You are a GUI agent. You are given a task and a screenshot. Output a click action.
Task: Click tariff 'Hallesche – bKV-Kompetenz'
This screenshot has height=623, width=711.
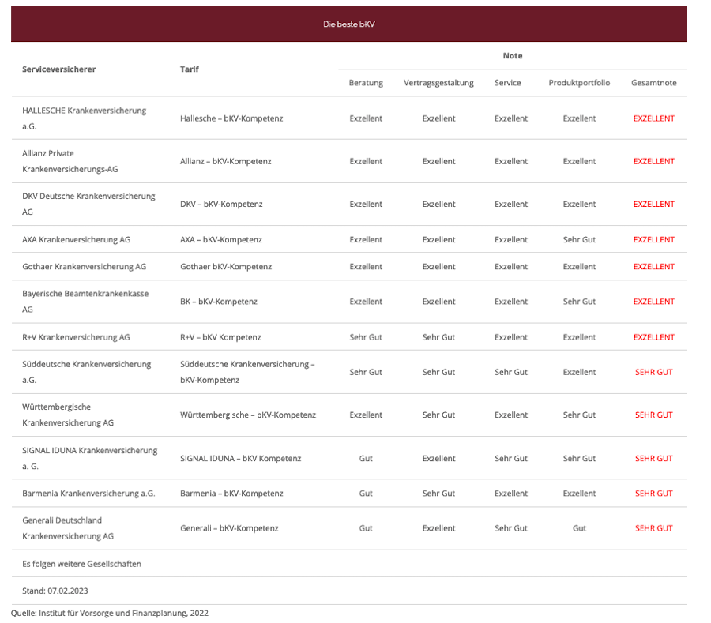pos(231,118)
